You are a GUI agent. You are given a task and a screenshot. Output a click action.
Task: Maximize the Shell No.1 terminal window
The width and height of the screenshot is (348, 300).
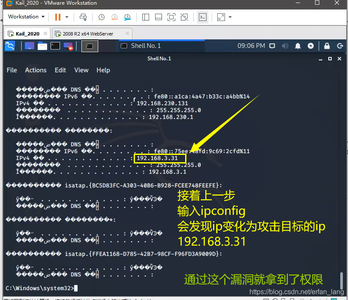tap(330, 59)
